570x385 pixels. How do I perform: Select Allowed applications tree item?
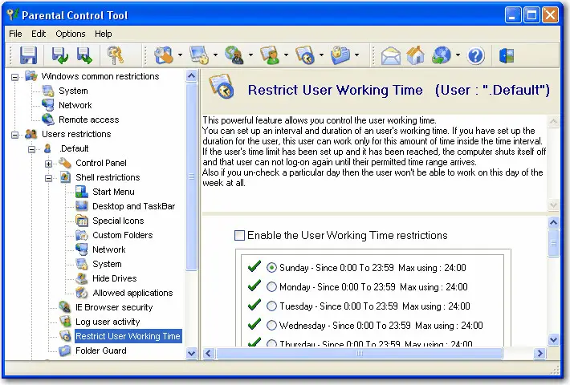[132, 293]
